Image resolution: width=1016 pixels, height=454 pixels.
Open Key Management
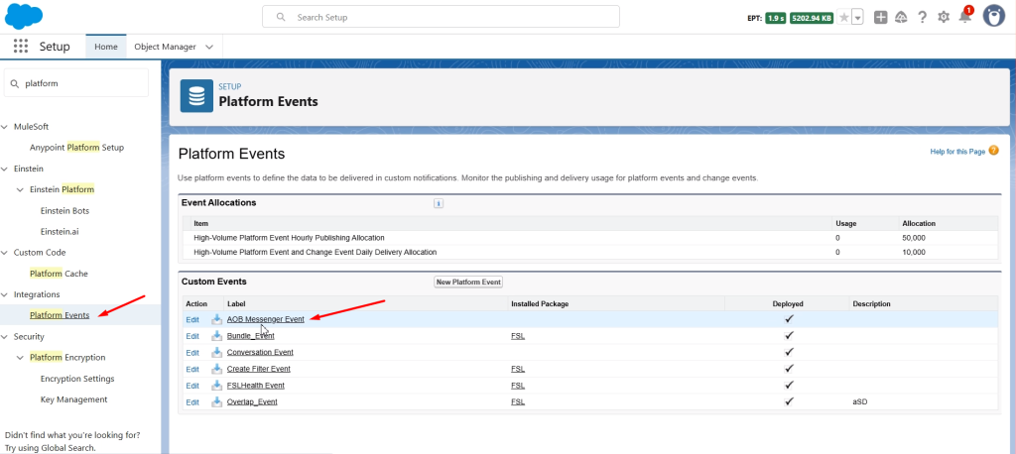click(x=73, y=399)
